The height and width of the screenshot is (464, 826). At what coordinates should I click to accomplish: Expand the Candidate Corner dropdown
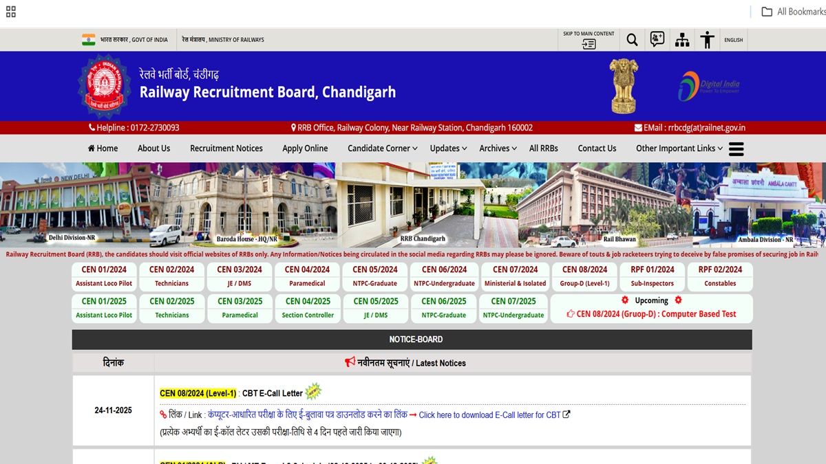382,148
